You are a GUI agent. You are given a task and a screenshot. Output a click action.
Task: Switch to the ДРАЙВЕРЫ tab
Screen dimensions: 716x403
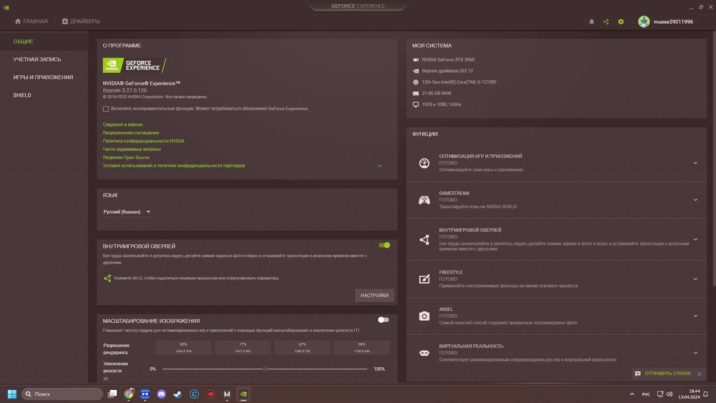click(81, 21)
